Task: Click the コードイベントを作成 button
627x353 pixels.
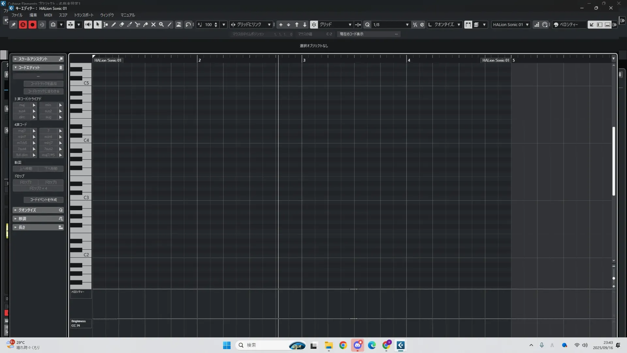Action: 43,200
